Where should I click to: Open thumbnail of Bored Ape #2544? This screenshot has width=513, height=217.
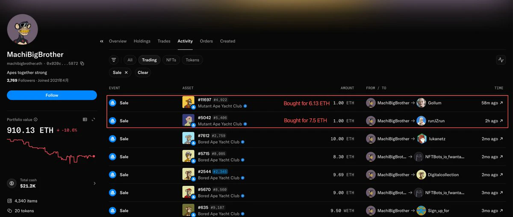[x=189, y=174]
